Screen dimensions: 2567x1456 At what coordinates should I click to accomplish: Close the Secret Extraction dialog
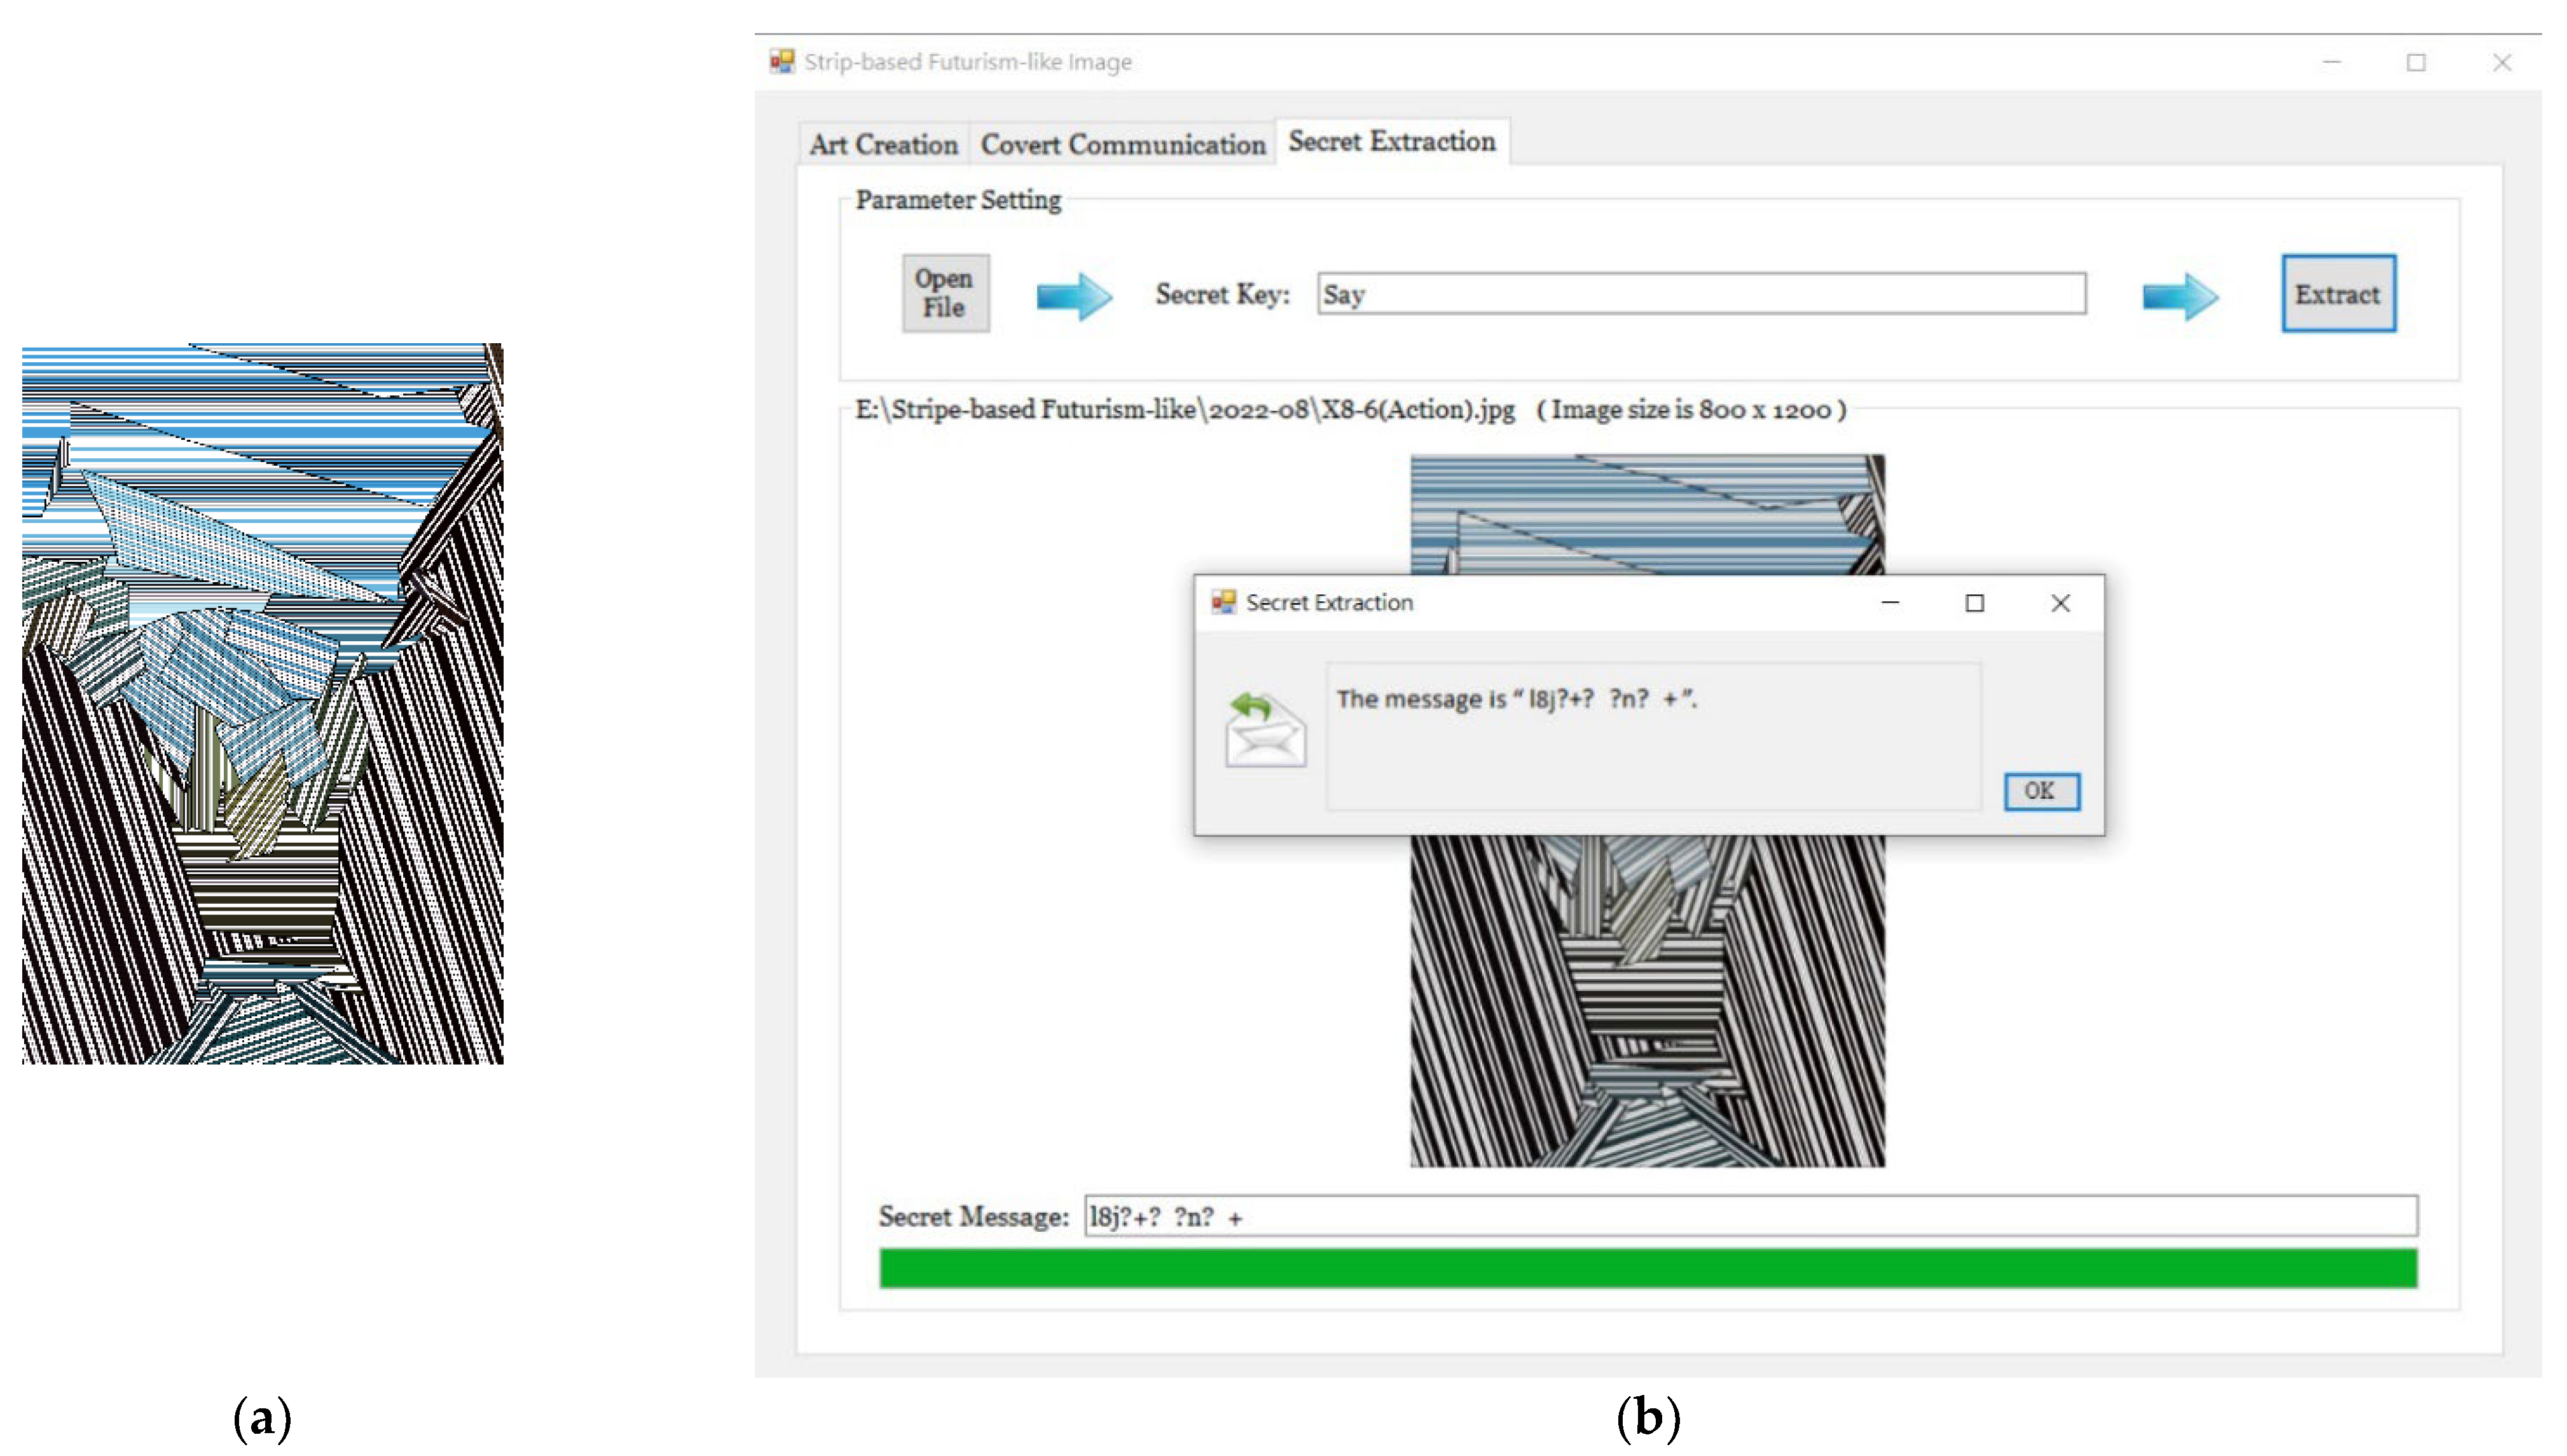[2060, 603]
